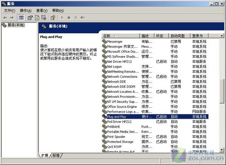Viewport: 226px width, 165px height.
Task: Select Network Provisionin... service
Action: pos(122,96)
